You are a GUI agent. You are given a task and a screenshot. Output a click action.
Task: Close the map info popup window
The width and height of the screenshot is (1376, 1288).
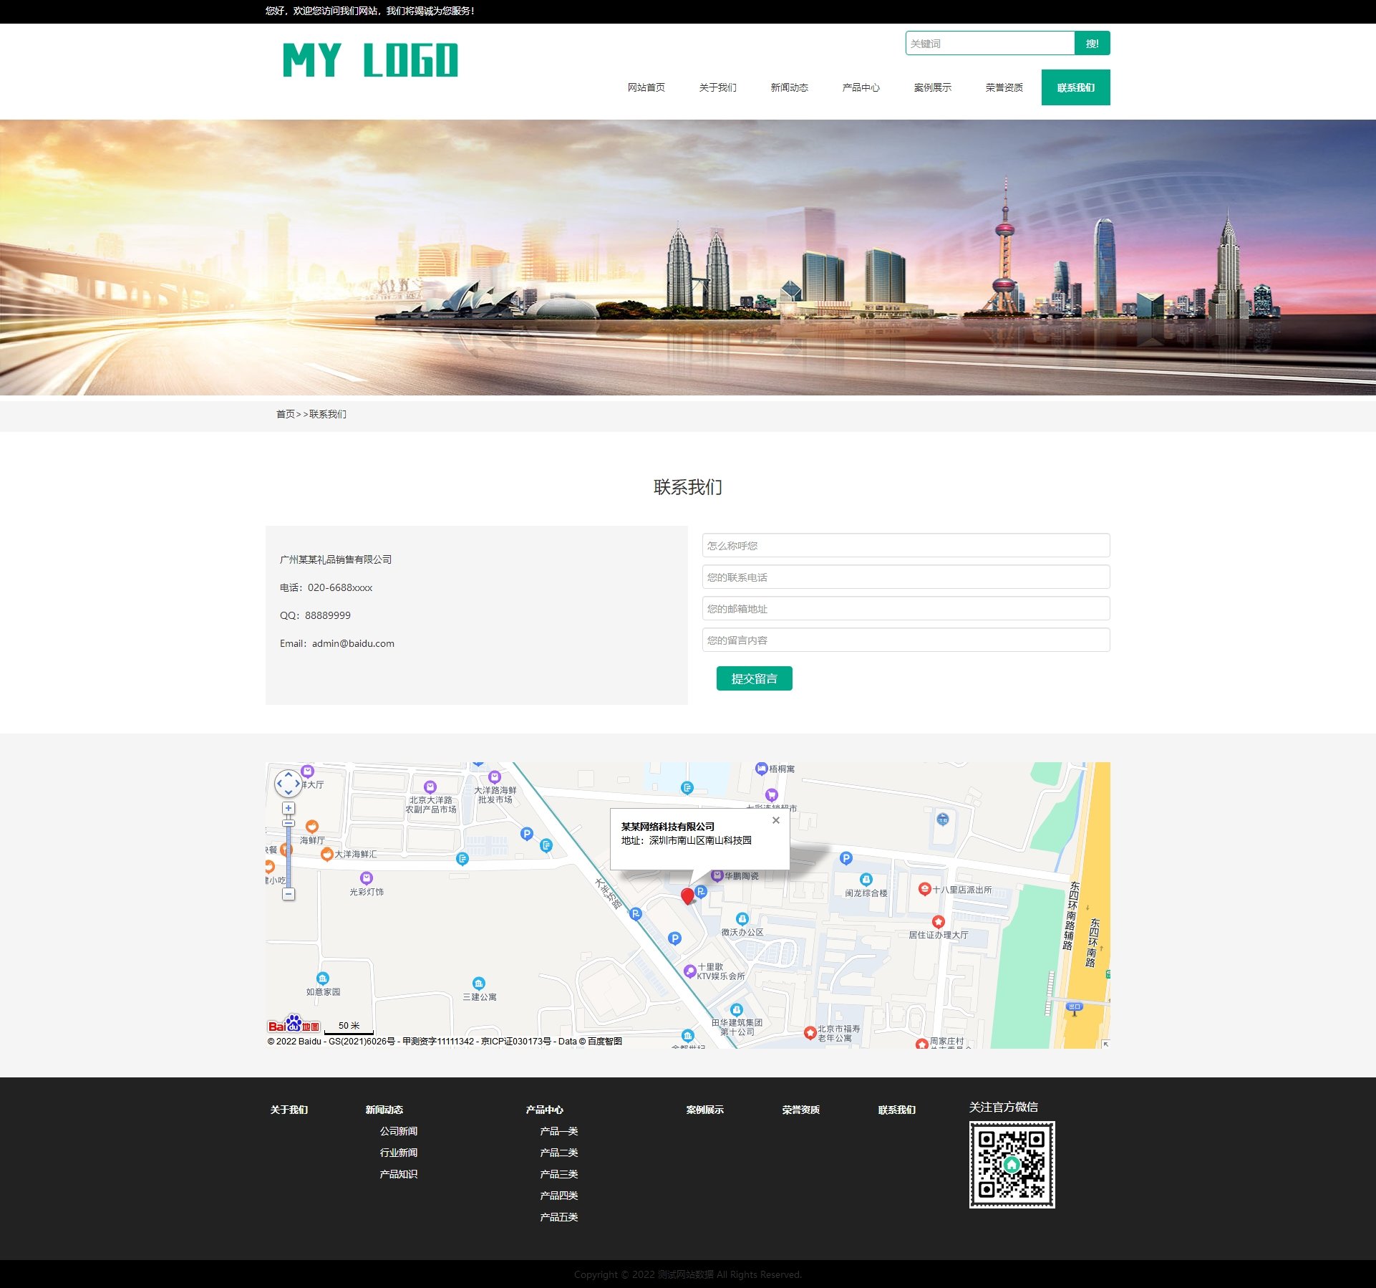[x=776, y=820]
